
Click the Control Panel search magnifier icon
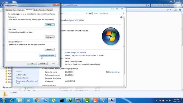click(123, 13)
